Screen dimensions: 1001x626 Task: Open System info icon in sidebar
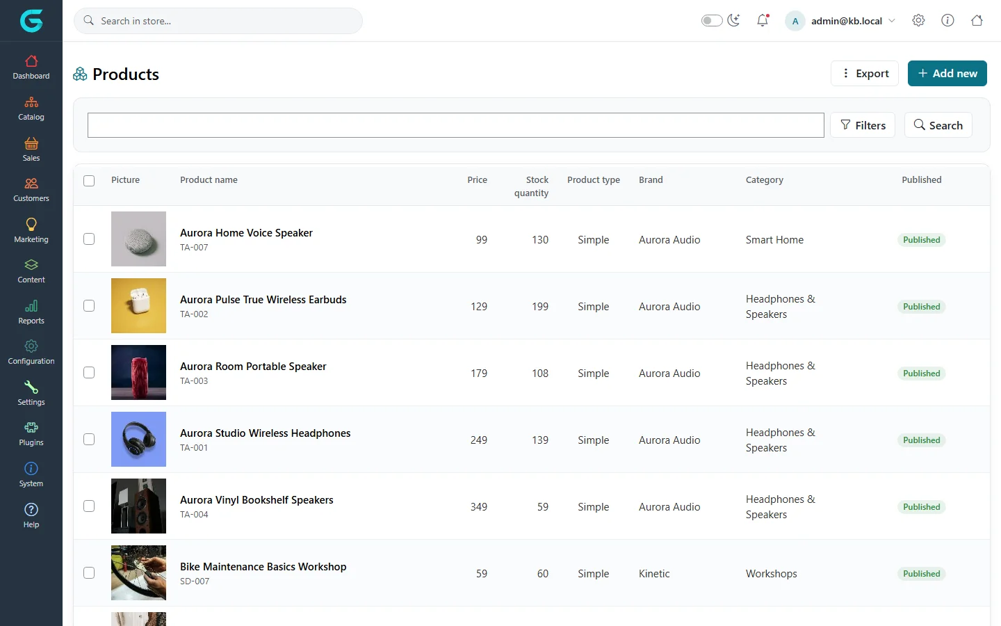tap(31, 468)
